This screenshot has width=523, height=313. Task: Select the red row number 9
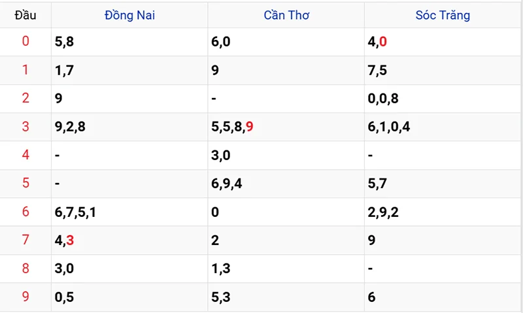point(25,297)
